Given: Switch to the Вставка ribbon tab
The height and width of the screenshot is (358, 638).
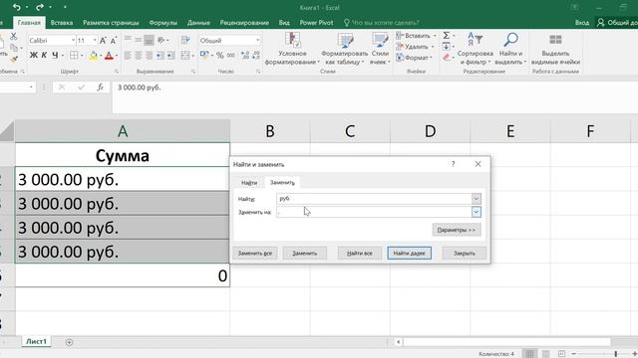Looking at the screenshot, I should (62, 23).
